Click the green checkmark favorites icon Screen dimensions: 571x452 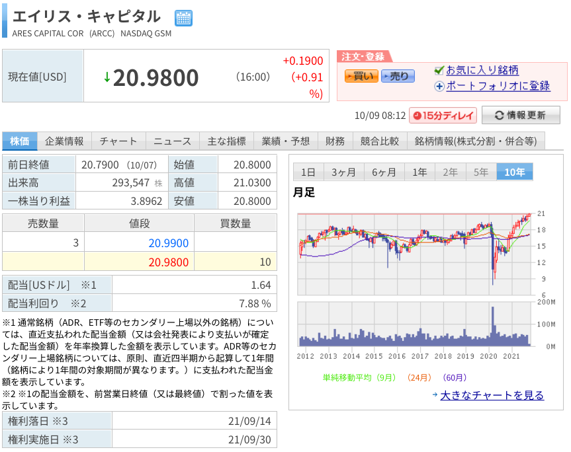coord(439,70)
